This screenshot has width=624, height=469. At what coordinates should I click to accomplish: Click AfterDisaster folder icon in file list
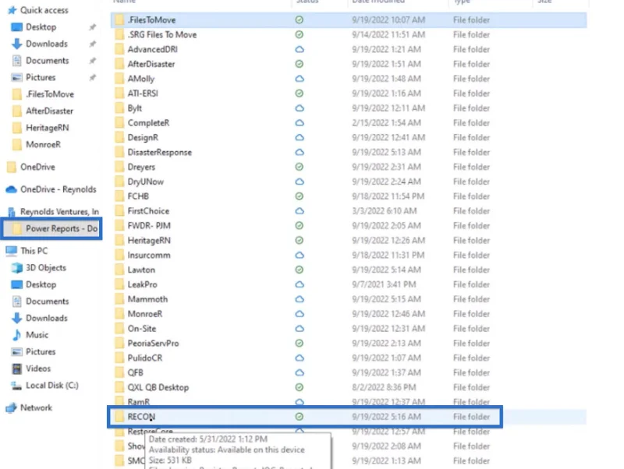[119, 64]
